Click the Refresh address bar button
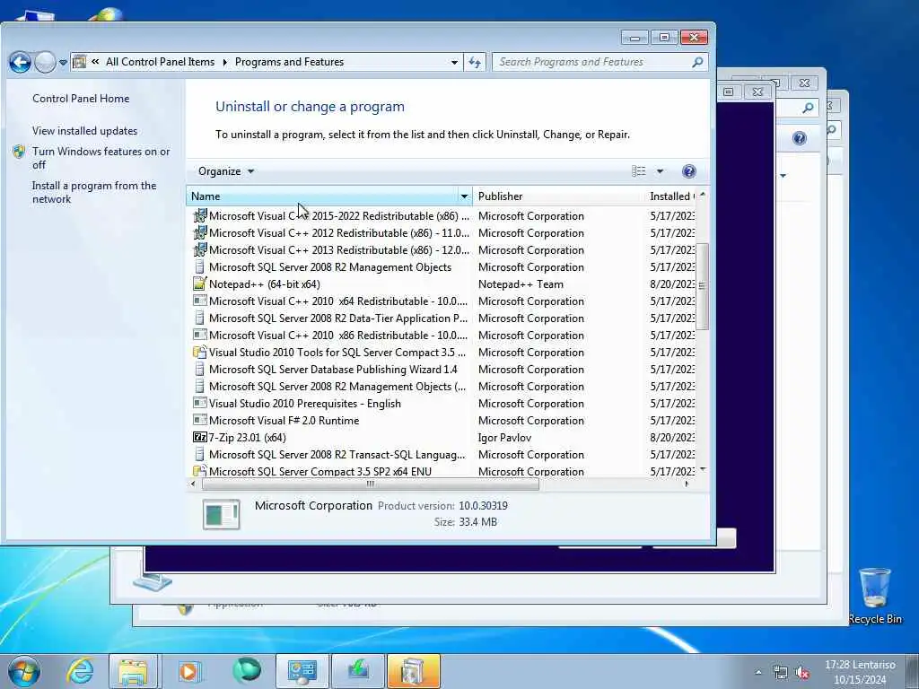 point(475,62)
